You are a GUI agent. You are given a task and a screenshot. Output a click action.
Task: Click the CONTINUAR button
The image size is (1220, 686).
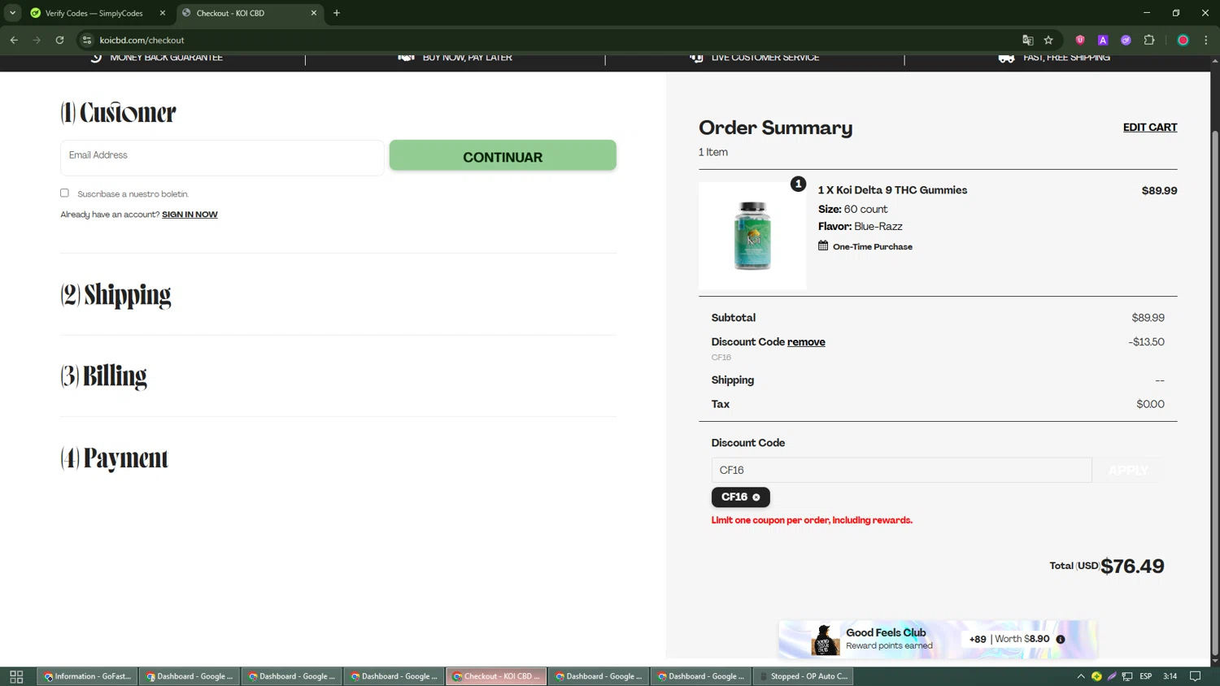click(x=503, y=155)
